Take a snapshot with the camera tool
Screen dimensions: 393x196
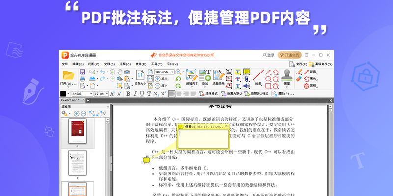pos(127,72)
